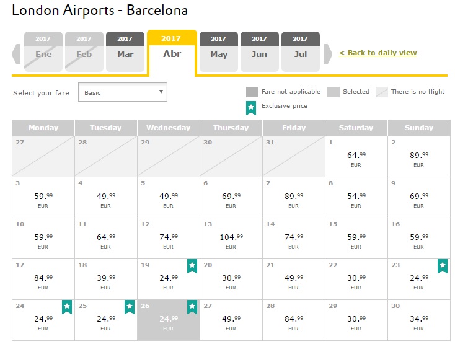Select April 30 fare of 34.99 EUR
Viewport: 455px width, 349px height.
418,320
